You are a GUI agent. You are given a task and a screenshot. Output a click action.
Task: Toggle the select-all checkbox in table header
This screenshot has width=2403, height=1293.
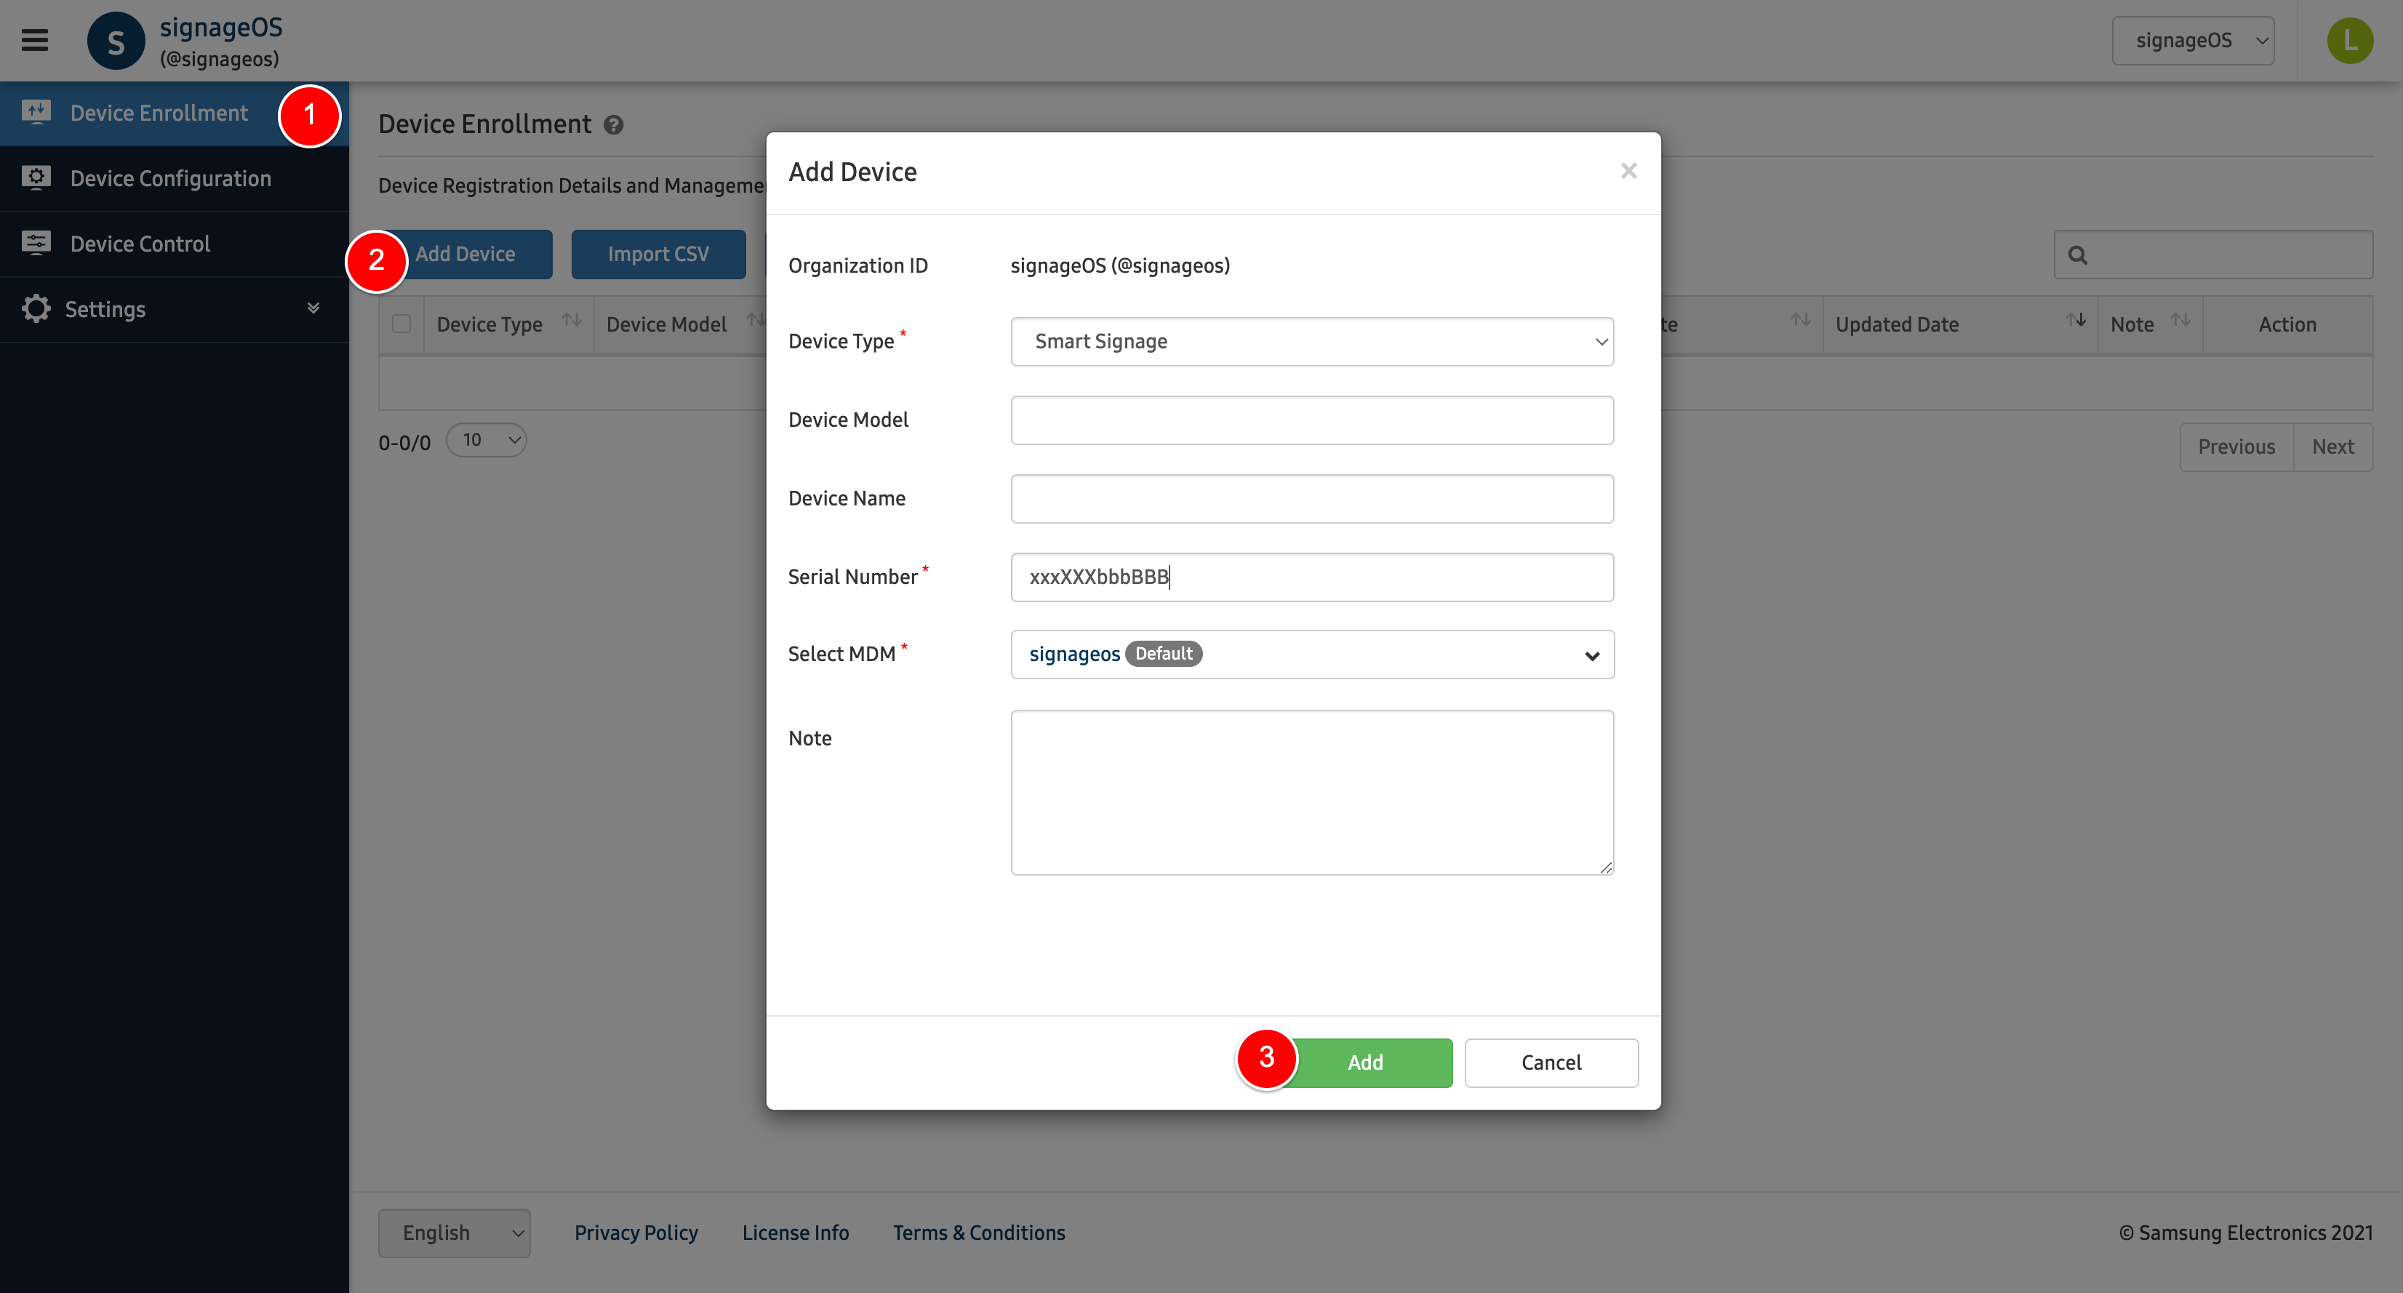coord(401,324)
